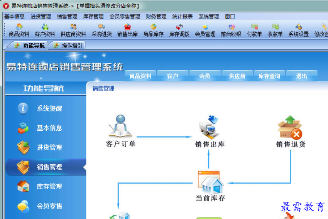Open the 系统管理 menu
The height and width of the screenshot is (219, 328).
coord(209,16)
